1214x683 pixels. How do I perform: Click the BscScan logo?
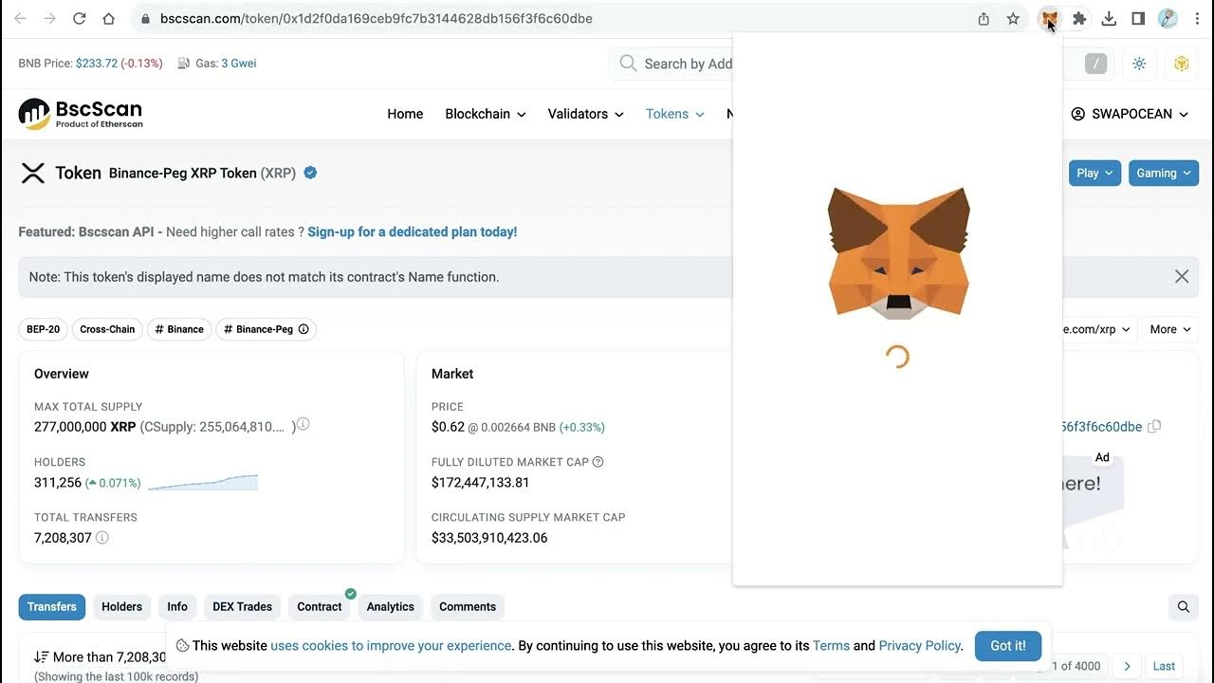81,114
